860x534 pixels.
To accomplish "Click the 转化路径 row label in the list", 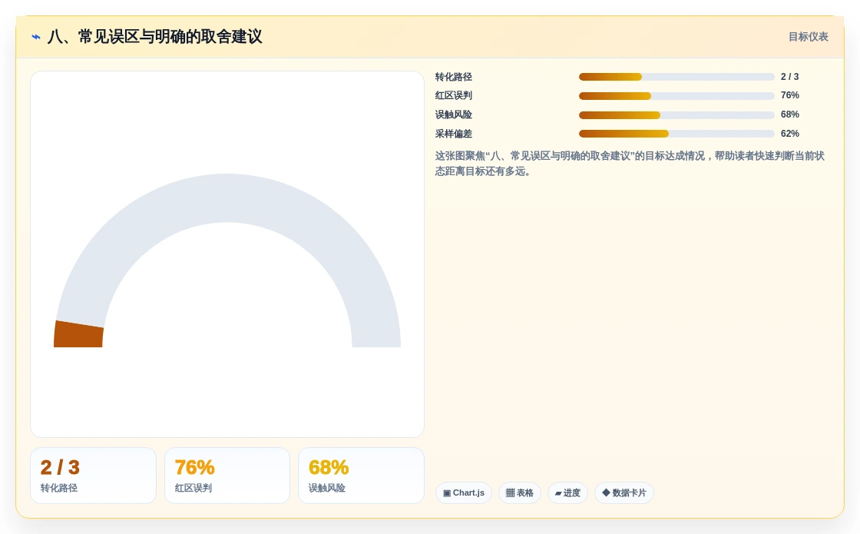I will (x=454, y=77).
